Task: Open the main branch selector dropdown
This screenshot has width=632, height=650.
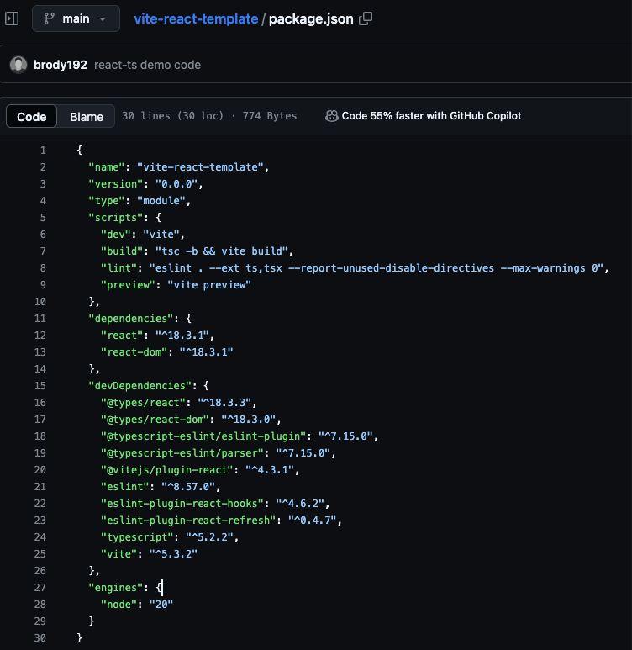Action: point(76,18)
